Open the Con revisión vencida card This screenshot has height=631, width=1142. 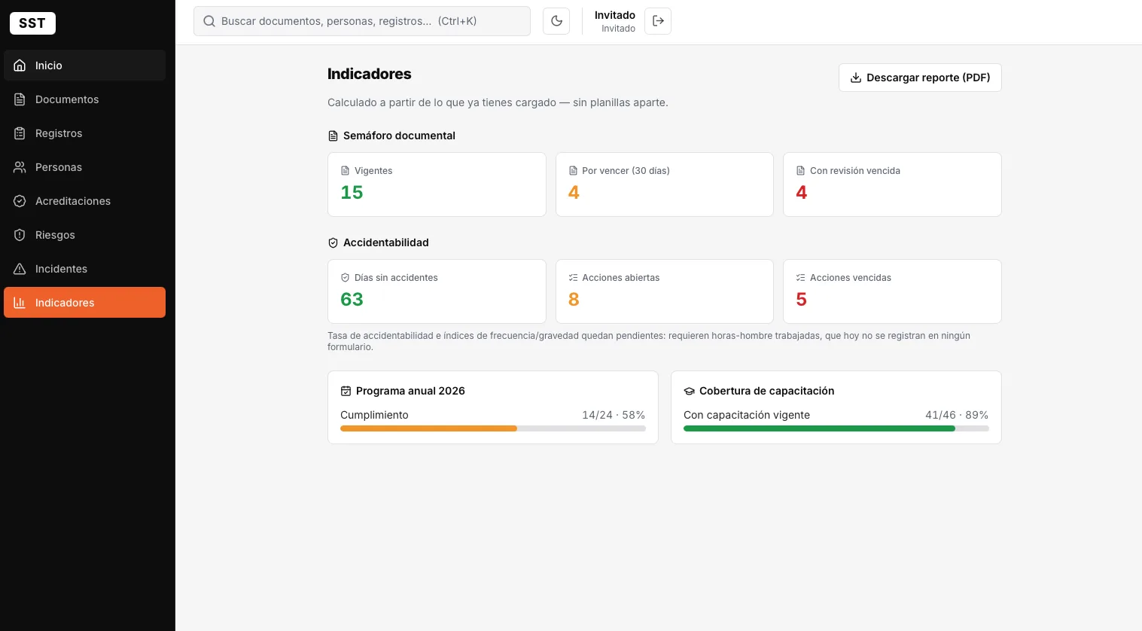coord(892,184)
